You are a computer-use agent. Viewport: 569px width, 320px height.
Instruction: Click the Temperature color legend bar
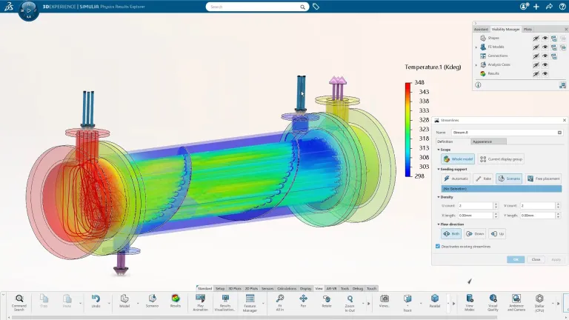point(408,130)
